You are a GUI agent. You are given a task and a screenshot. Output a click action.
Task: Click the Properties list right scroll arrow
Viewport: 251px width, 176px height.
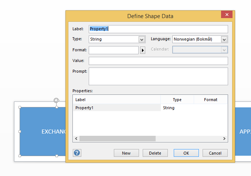coord(224,138)
